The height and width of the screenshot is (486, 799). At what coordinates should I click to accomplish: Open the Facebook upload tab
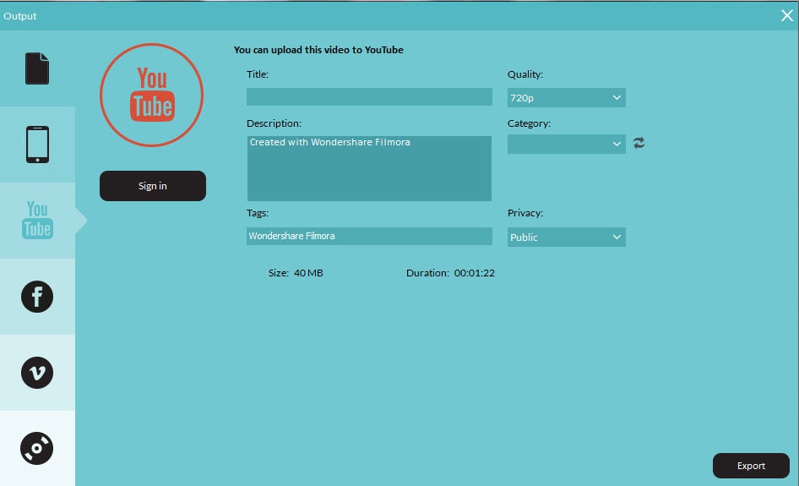tap(37, 297)
